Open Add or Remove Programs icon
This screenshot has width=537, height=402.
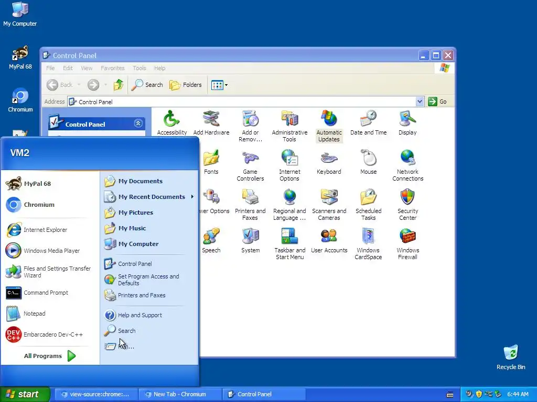click(x=250, y=126)
